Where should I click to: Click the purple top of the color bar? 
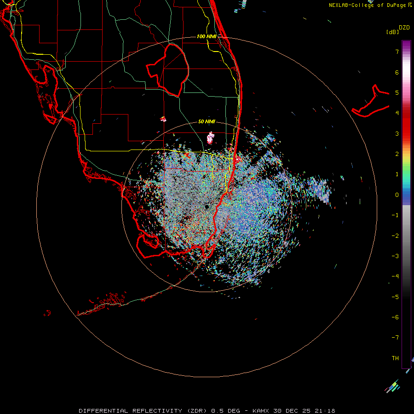point(406,45)
